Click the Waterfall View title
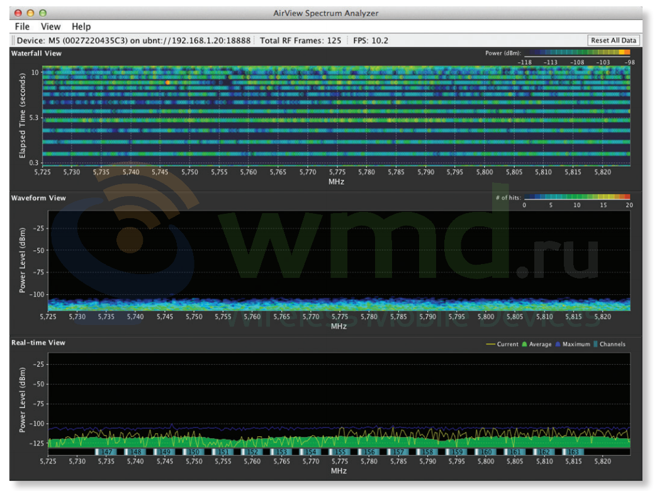 click(x=36, y=53)
